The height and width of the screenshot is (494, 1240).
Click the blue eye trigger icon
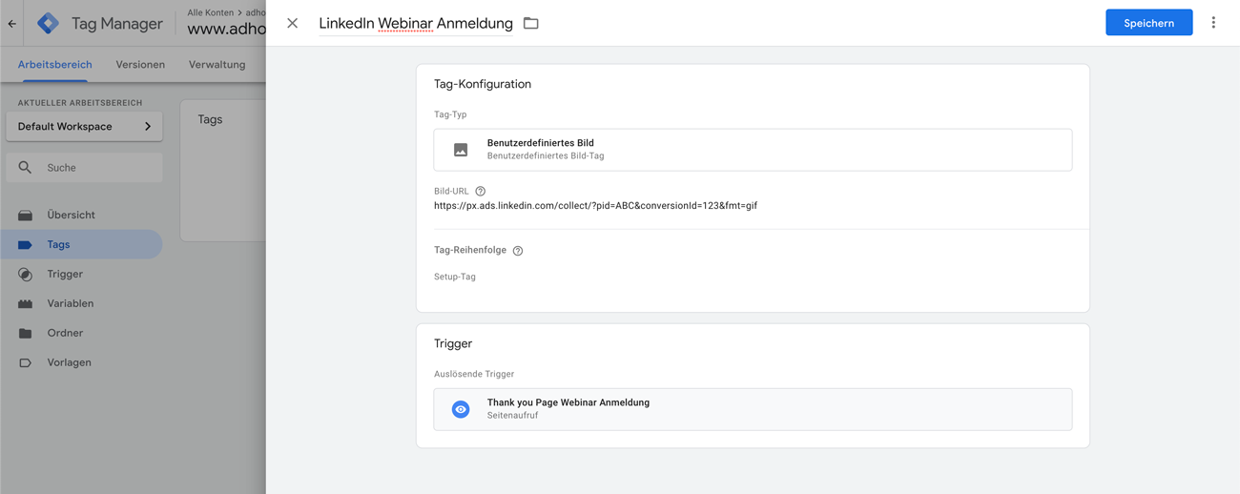(x=461, y=409)
